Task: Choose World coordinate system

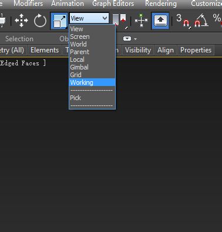Action: 92,44
